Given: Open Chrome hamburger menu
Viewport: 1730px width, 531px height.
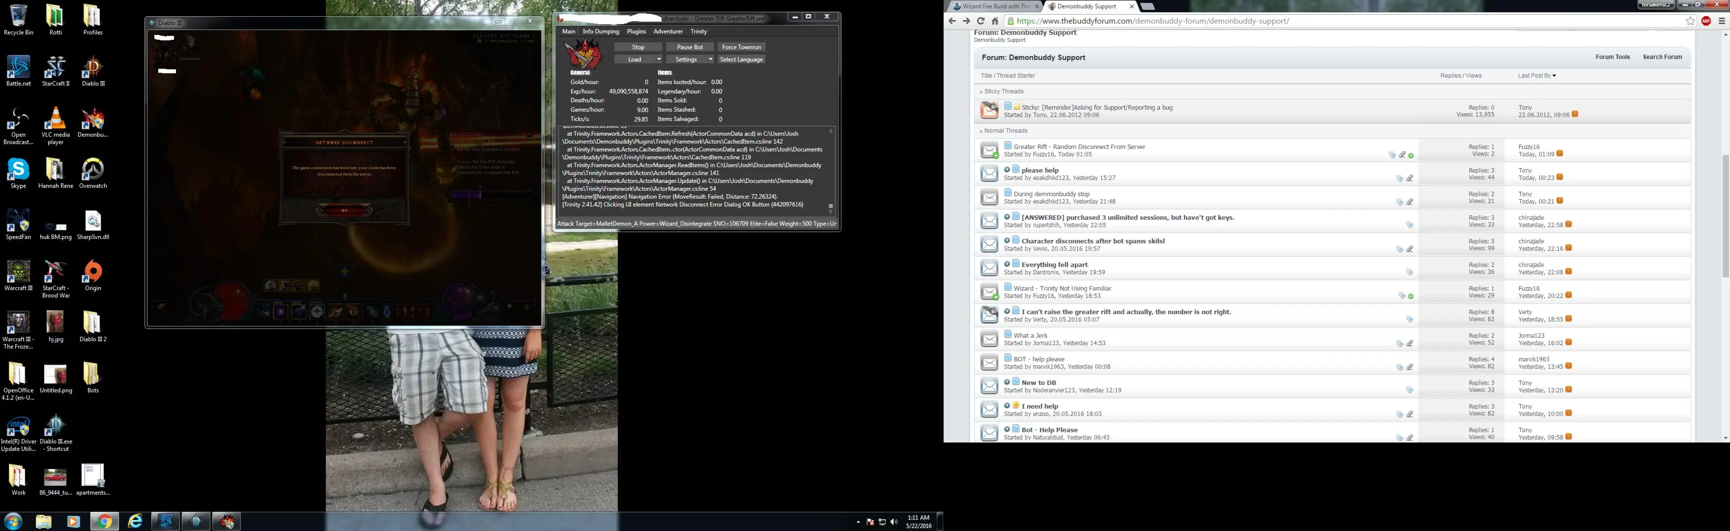Looking at the screenshot, I should click(x=1721, y=21).
